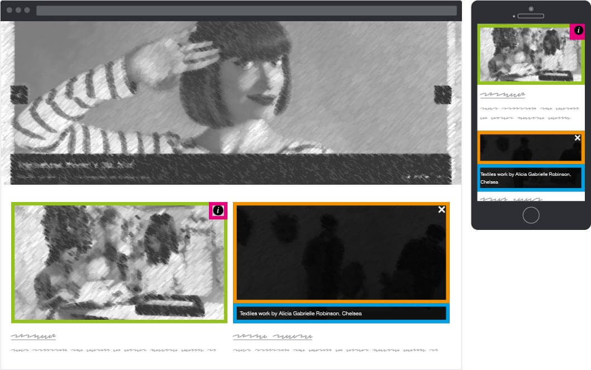This screenshot has width=591, height=370.
Task: Advance hero carousel with right arrow
Action: pyautogui.click(x=442, y=94)
